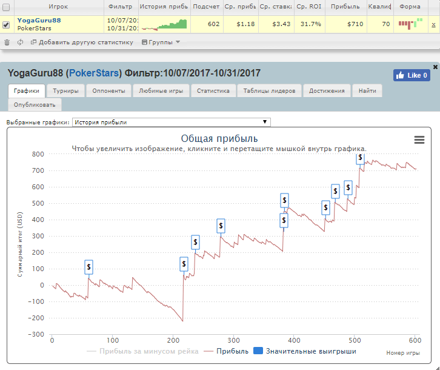The height and width of the screenshot is (370, 440).
Task: Open the chart hamburger menu icon
Action: pos(419,140)
